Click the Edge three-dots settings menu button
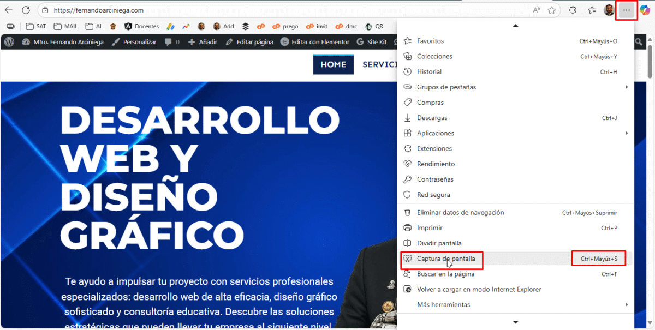Viewport: 655px width, 330px height. point(626,10)
